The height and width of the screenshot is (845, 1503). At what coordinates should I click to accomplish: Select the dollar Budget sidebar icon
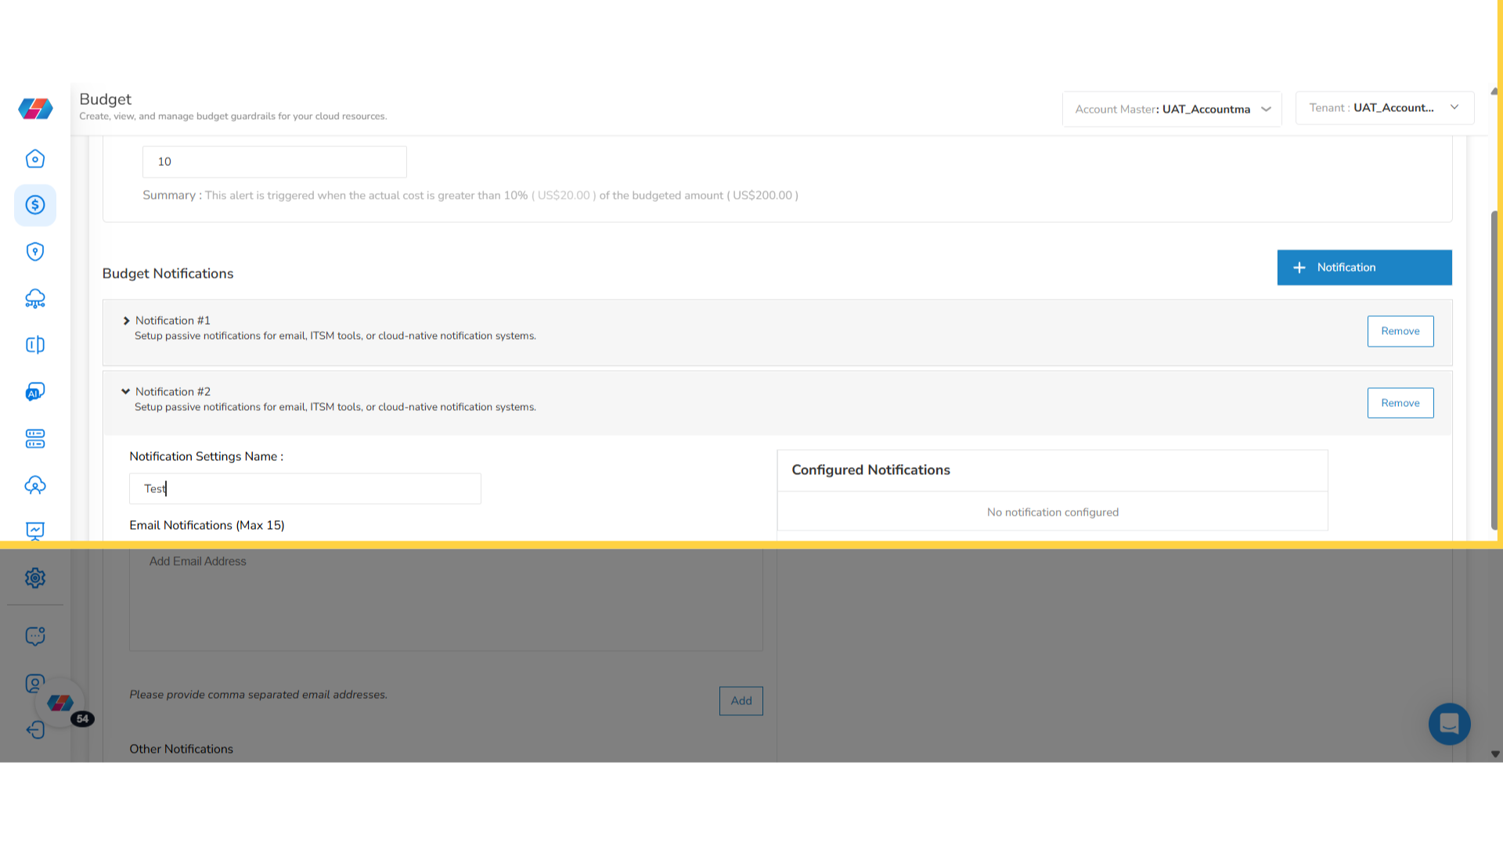click(x=35, y=205)
